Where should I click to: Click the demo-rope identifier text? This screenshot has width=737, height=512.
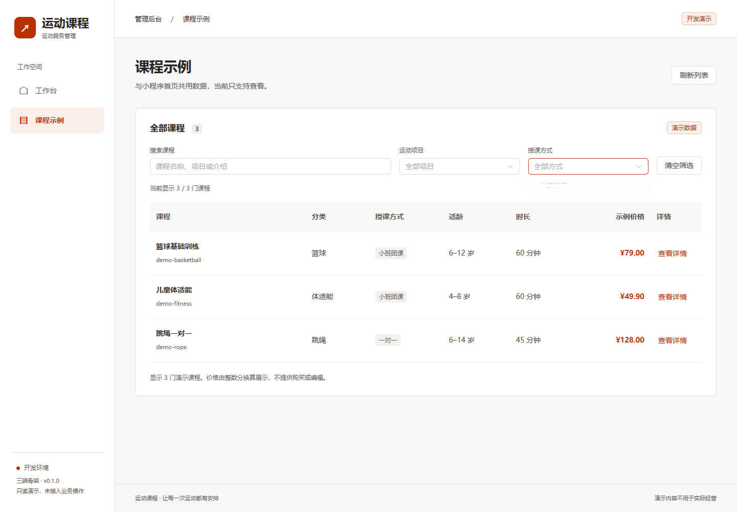click(x=171, y=347)
